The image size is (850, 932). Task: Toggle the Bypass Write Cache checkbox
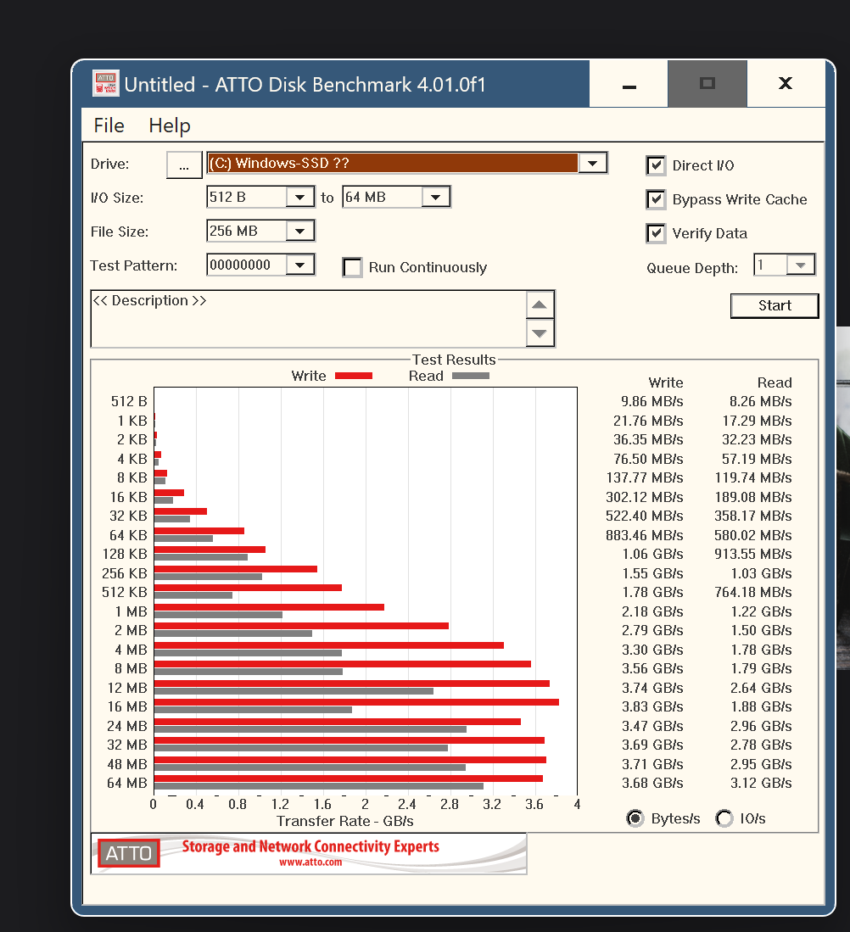[x=656, y=199]
